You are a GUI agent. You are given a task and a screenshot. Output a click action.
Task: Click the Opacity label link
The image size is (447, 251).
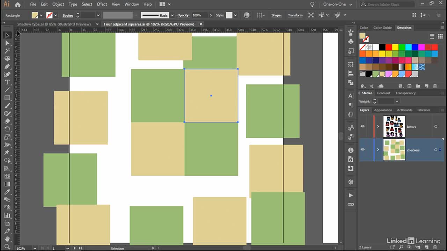(183, 15)
